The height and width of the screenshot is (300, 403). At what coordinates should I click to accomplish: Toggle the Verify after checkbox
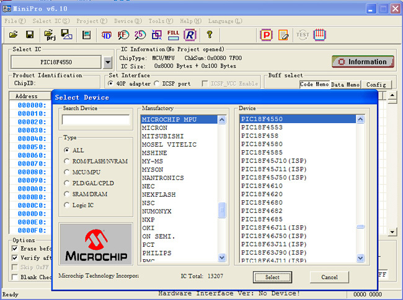[15, 258]
